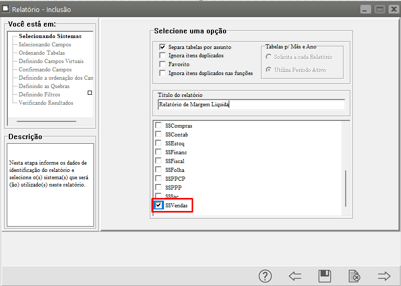Click the window icon in title bar

tap(6, 9)
